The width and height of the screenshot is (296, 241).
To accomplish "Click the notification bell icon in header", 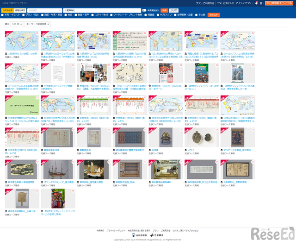I will tap(257, 3).
